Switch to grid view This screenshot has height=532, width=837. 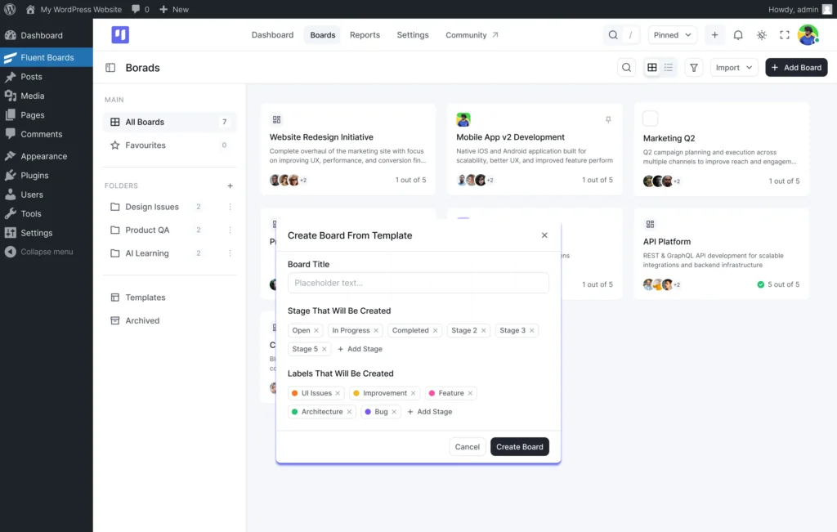(651, 68)
